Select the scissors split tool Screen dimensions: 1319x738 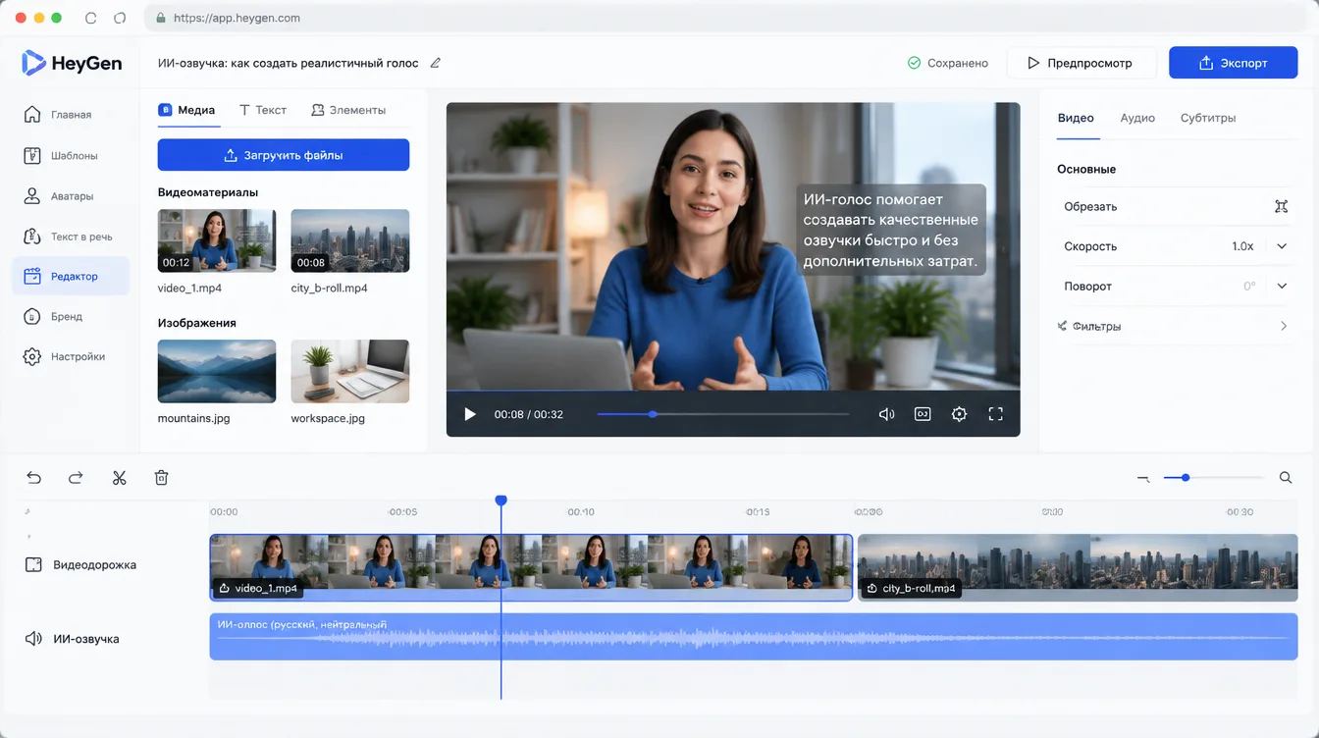point(120,478)
